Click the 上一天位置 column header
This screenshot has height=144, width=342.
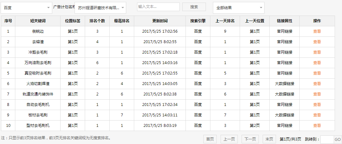click(255, 21)
